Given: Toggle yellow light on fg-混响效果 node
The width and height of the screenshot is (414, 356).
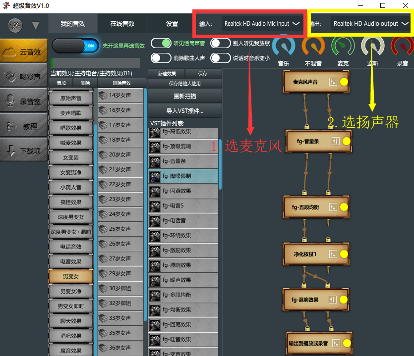Looking at the screenshot, I should point(344,300).
